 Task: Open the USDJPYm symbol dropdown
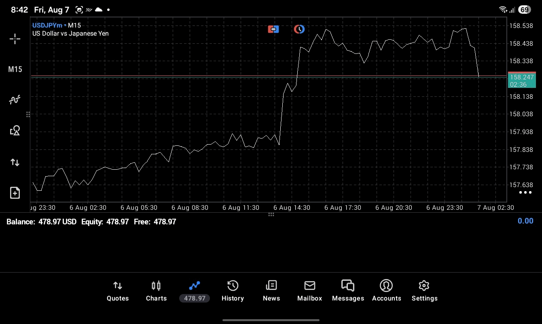click(x=49, y=25)
